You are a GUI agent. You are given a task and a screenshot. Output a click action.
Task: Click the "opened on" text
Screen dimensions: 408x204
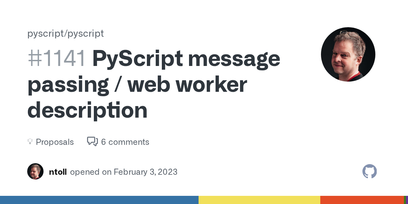(91, 172)
